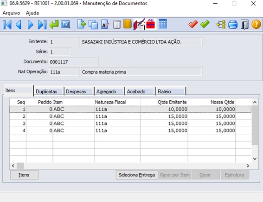Open the yellow notebook icon
The image size is (263, 202).
coord(127,24)
